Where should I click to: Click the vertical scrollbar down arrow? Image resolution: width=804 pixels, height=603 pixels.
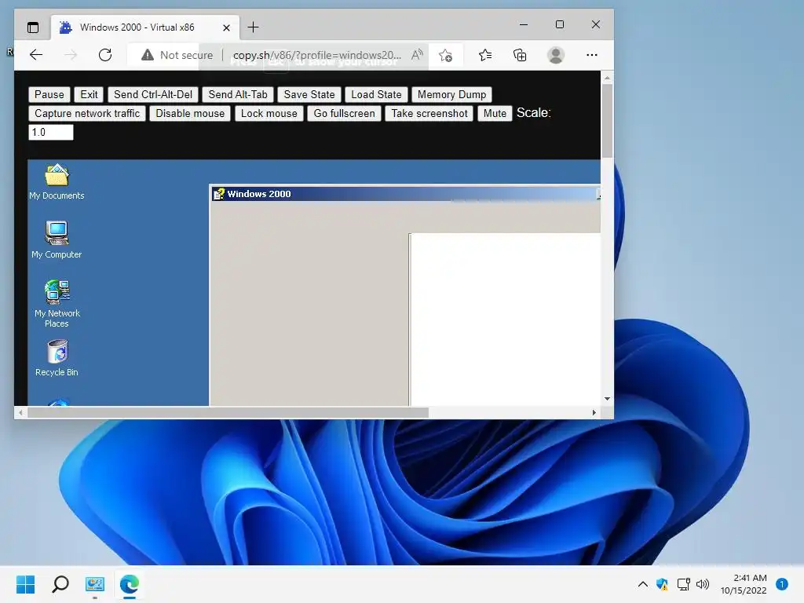tap(607, 398)
